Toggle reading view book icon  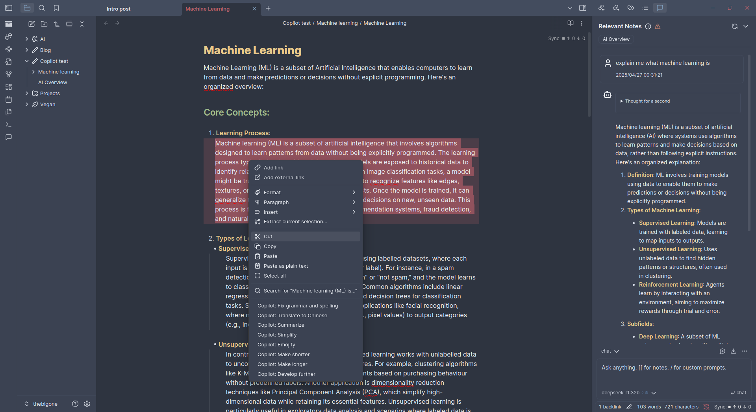pos(570,23)
